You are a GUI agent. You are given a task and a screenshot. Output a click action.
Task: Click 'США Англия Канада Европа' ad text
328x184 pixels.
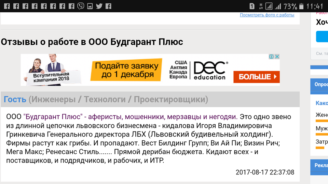[178, 70]
